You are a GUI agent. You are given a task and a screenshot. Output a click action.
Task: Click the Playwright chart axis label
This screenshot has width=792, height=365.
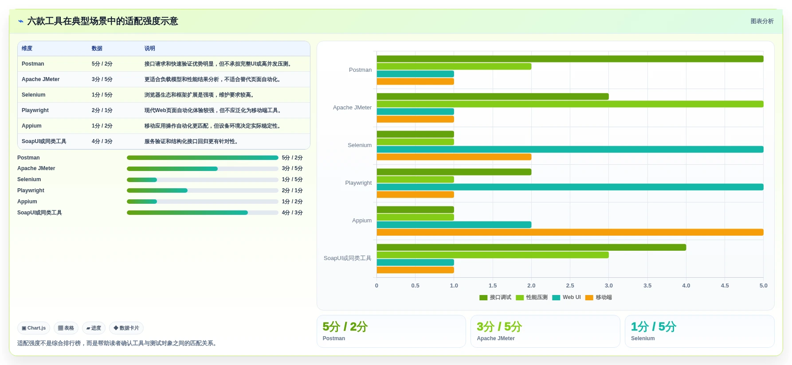(x=358, y=183)
